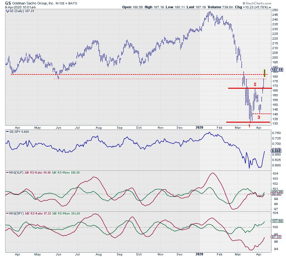Click the OHLC bar icon beside GS (Daily)
This screenshot has width=286, height=257.
click(8, 10)
